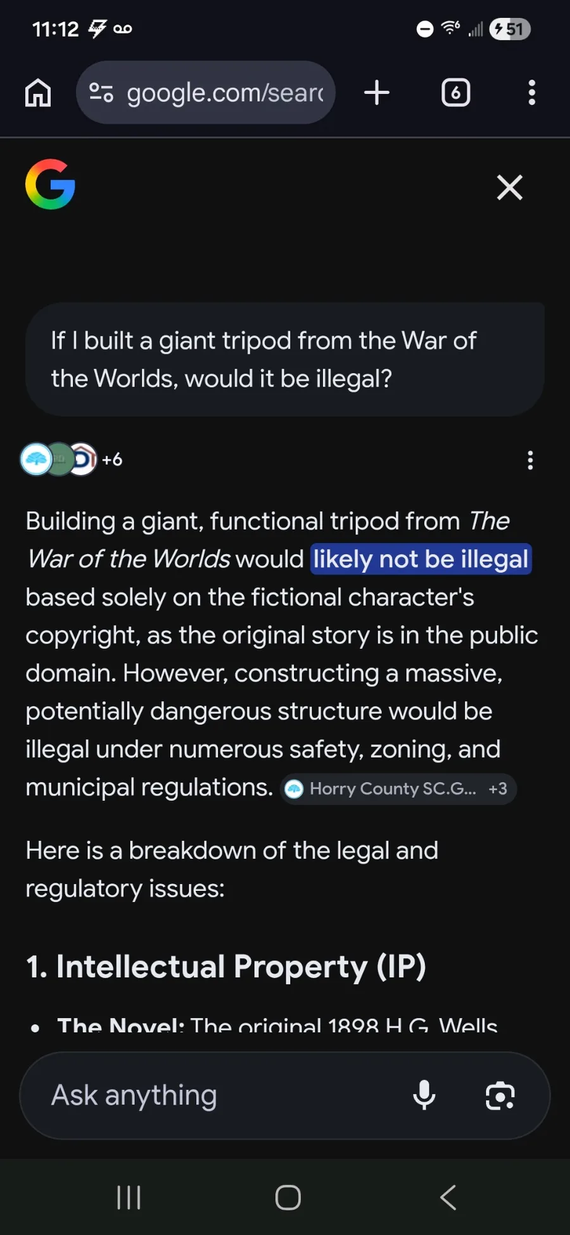
Task: Tap the Ask anything input field
Action: (215, 1096)
